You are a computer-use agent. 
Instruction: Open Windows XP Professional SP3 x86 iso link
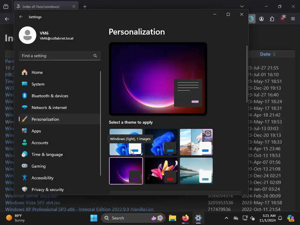[79, 209]
